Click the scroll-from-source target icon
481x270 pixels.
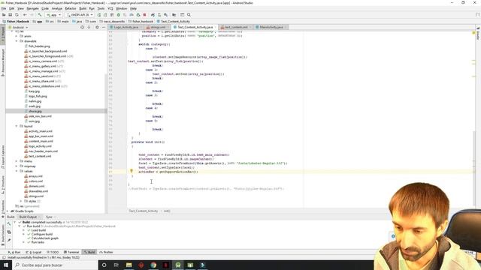click(82, 27)
